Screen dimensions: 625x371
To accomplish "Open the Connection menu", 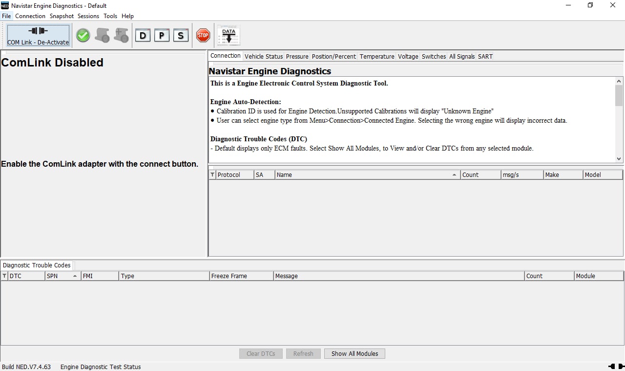I will 30,16.
